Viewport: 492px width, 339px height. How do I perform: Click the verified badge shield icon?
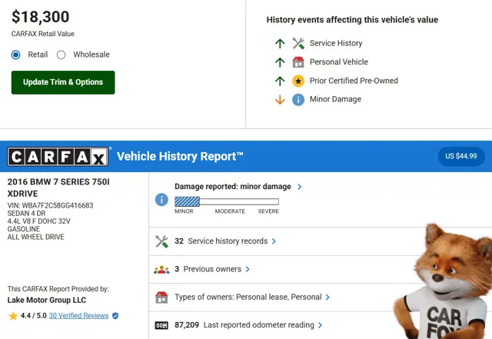click(x=115, y=315)
